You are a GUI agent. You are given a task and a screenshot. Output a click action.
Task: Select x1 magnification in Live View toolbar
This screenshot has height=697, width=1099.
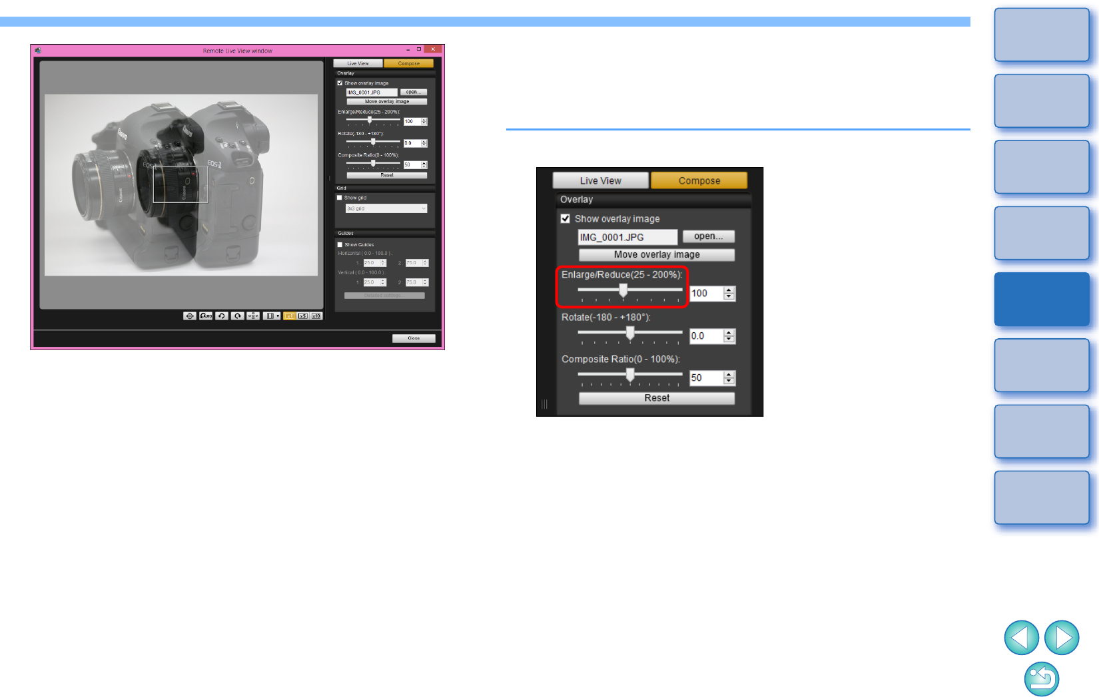[290, 316]
